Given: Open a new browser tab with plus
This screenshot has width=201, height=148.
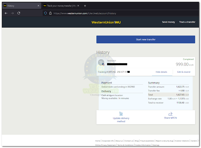Looking at the screenshot, I should click(x=85, y=6).
